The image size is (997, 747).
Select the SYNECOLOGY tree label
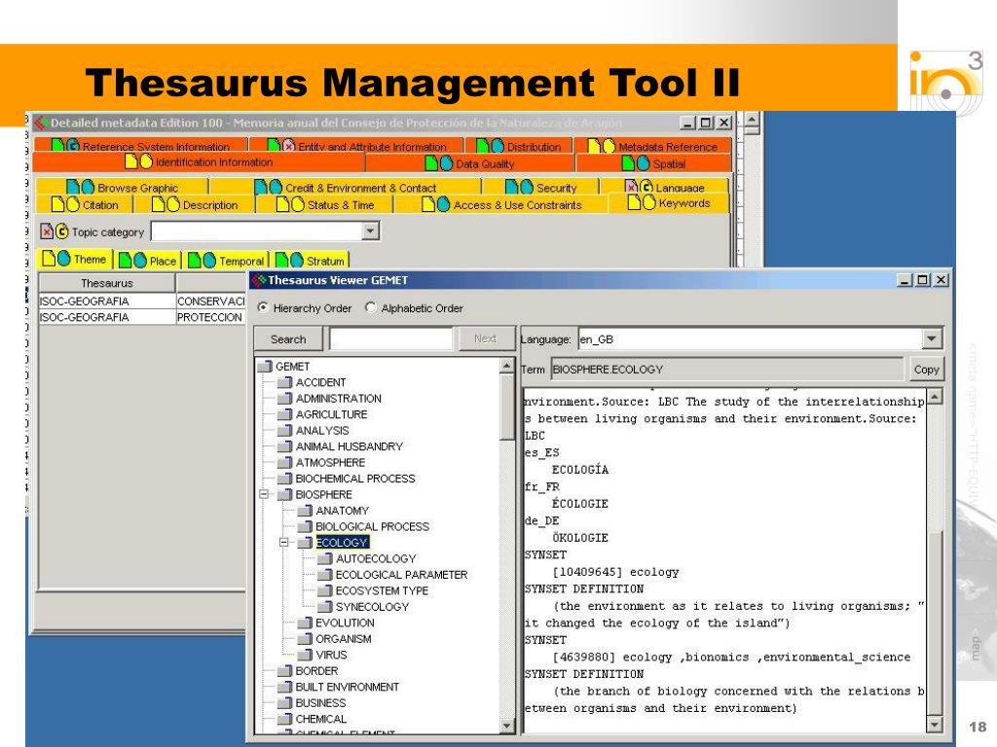372,607
